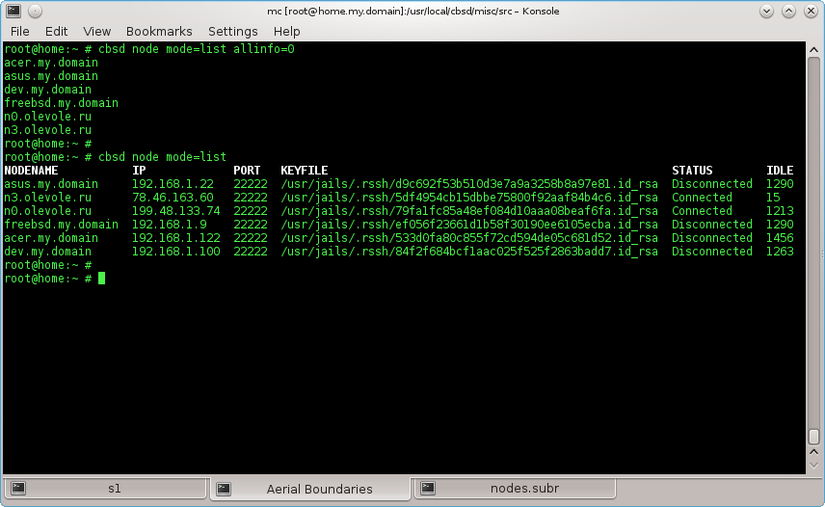Click the command 'cbsd node mode=list allinfo=0'
This screenshot has width=825, height=507.
197,49
